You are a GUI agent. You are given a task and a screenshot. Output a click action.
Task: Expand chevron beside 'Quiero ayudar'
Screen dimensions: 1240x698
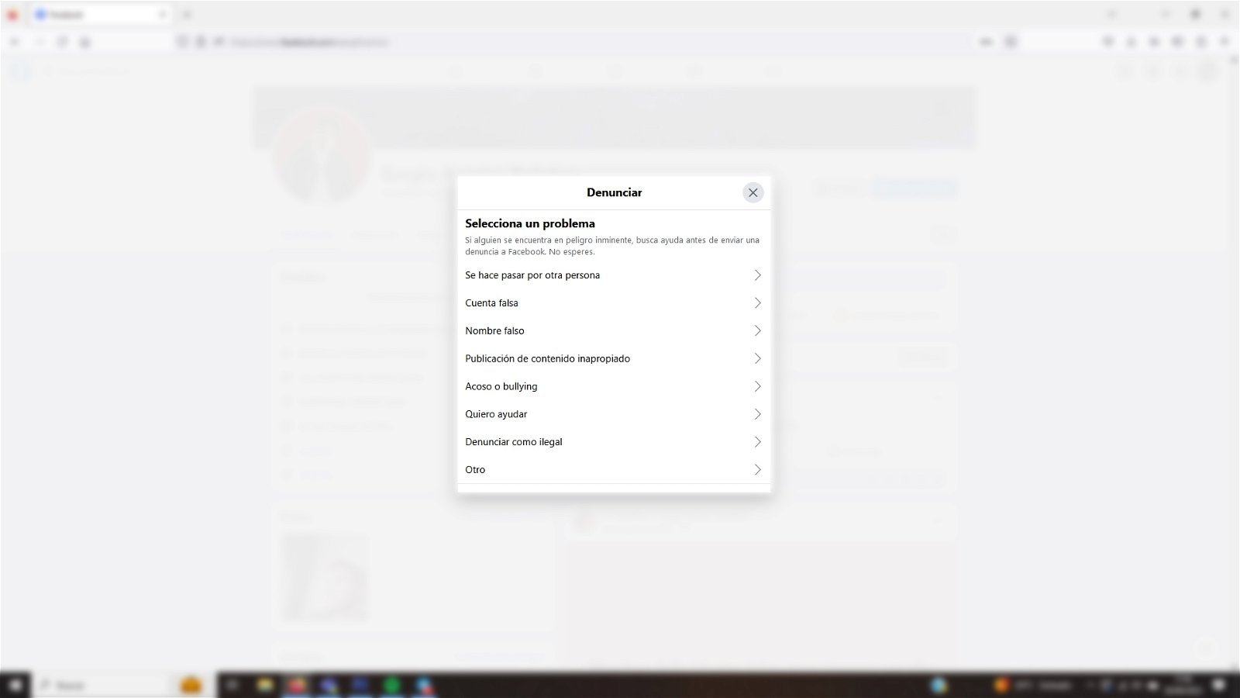(757, 414)
